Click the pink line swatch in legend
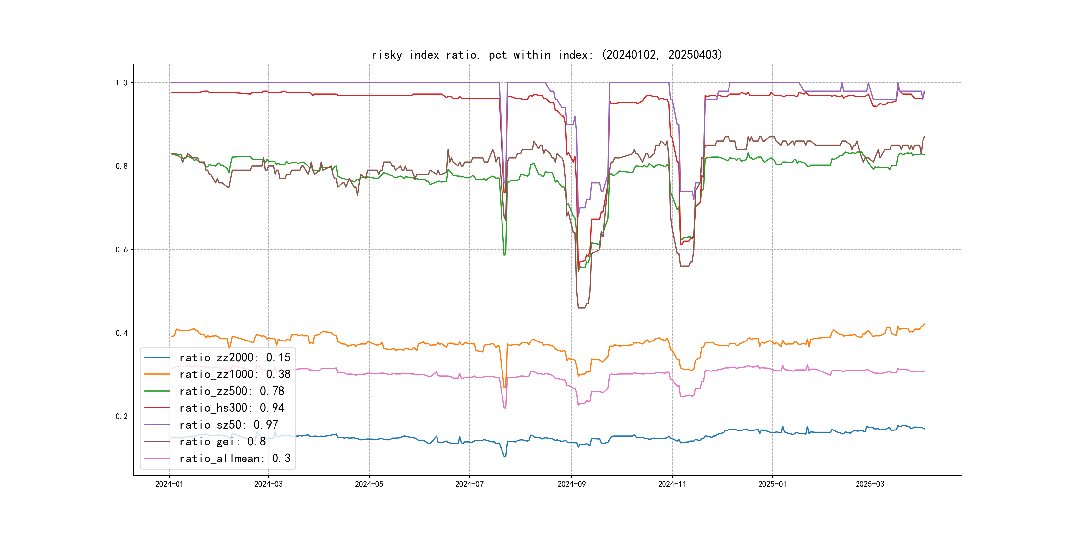The image size is (1069, 534). coord(157,458)
